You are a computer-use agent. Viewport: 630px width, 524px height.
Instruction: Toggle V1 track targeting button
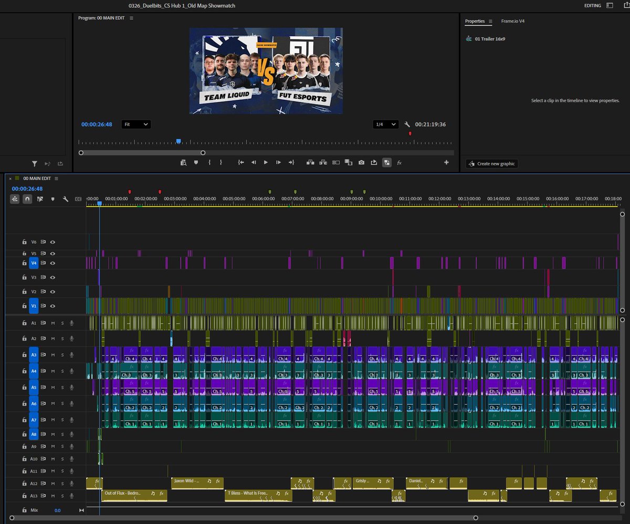[34, 306]
